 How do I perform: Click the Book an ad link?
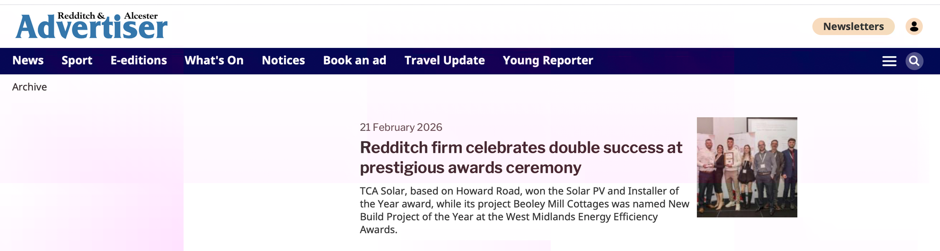[x=354, y=61]
